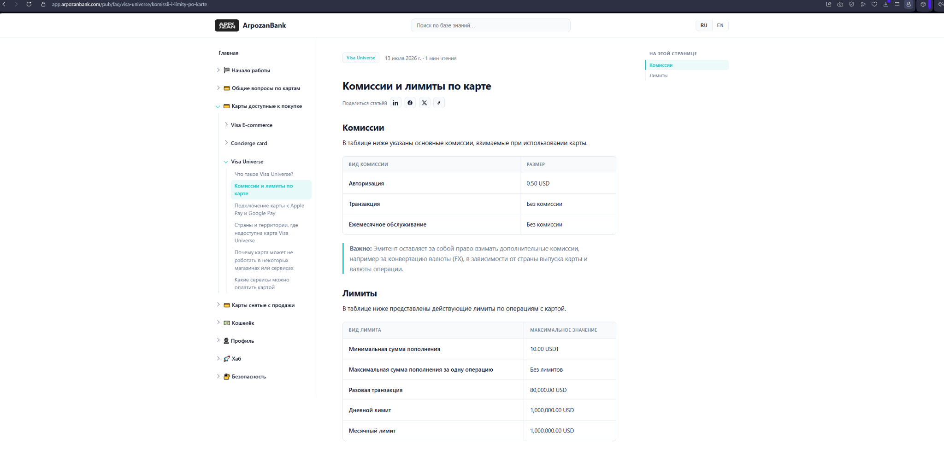Expand the Начало работы section
This screenshot has width=944, height=450.
(x=218, y=70)
